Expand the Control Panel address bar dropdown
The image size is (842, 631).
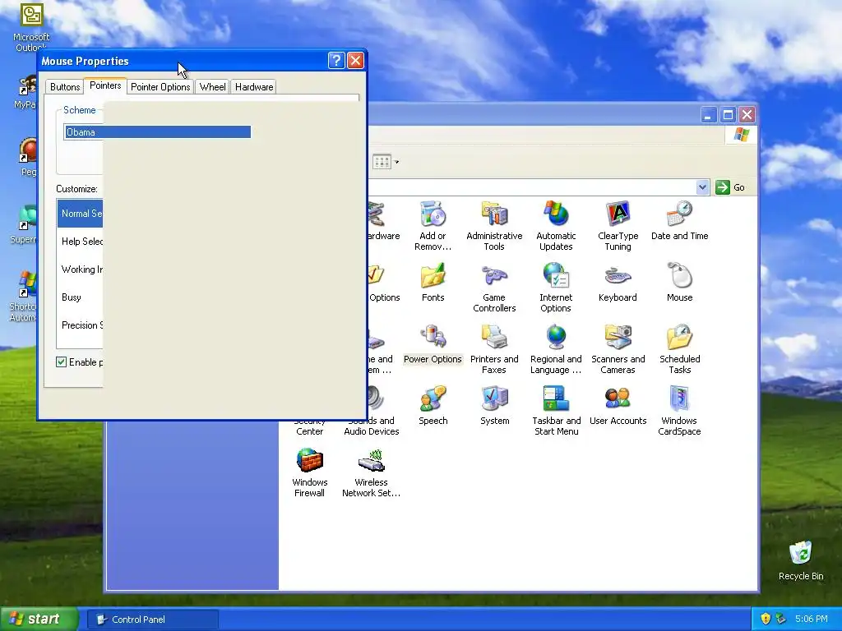pyautogui.click(x=702, y=187)
